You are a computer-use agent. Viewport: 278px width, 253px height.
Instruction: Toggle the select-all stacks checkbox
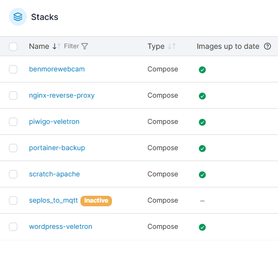13,47
